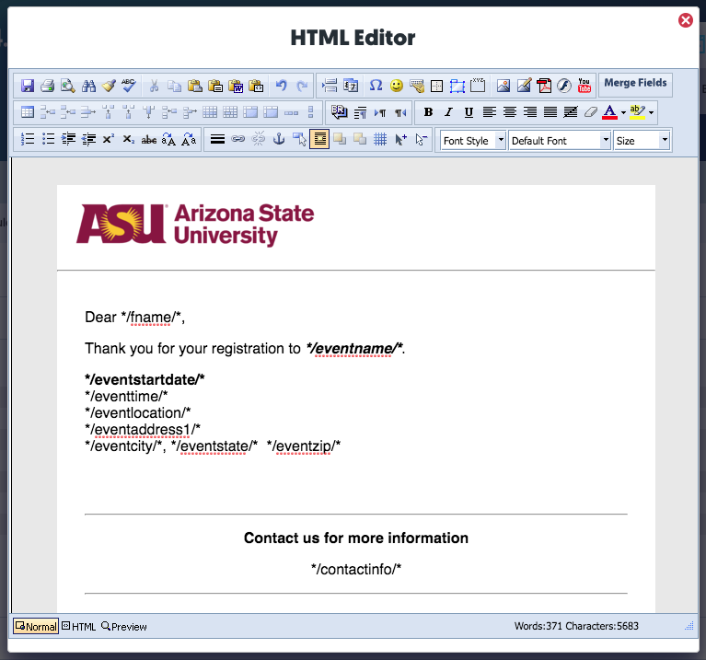Insert a smiley emoticon
Viewport: 706px width, 660px height.
pos(396,86)
